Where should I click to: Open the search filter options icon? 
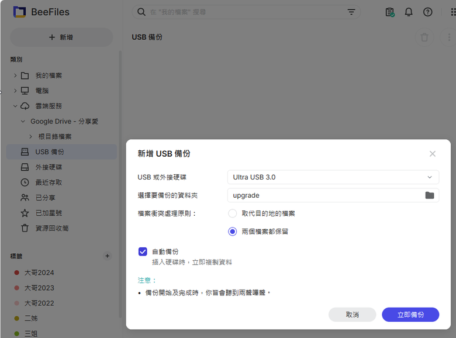coord(351,12)
